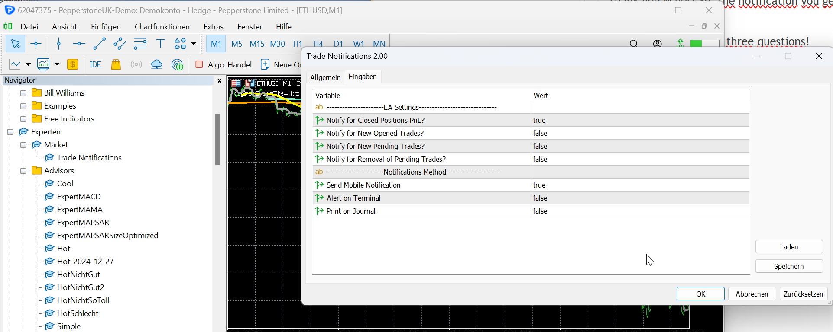Click the Navigator panel vertical scrollbar
The image size is (833, 332).
tap(217, 139)
